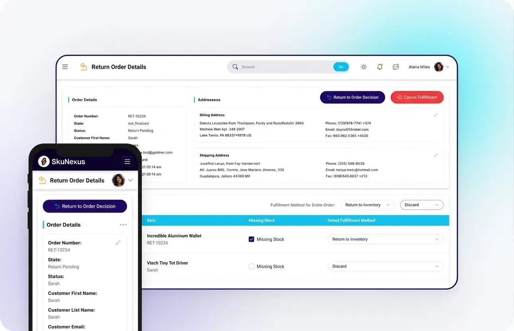The height and width of the screenshot is (331, 514).
Task: Edit the Shipping Address pencil icon
Action: 436,156
